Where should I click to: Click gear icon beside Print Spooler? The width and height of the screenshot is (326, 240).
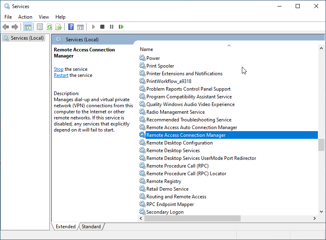pyautogui.click(x=142, y=66)
